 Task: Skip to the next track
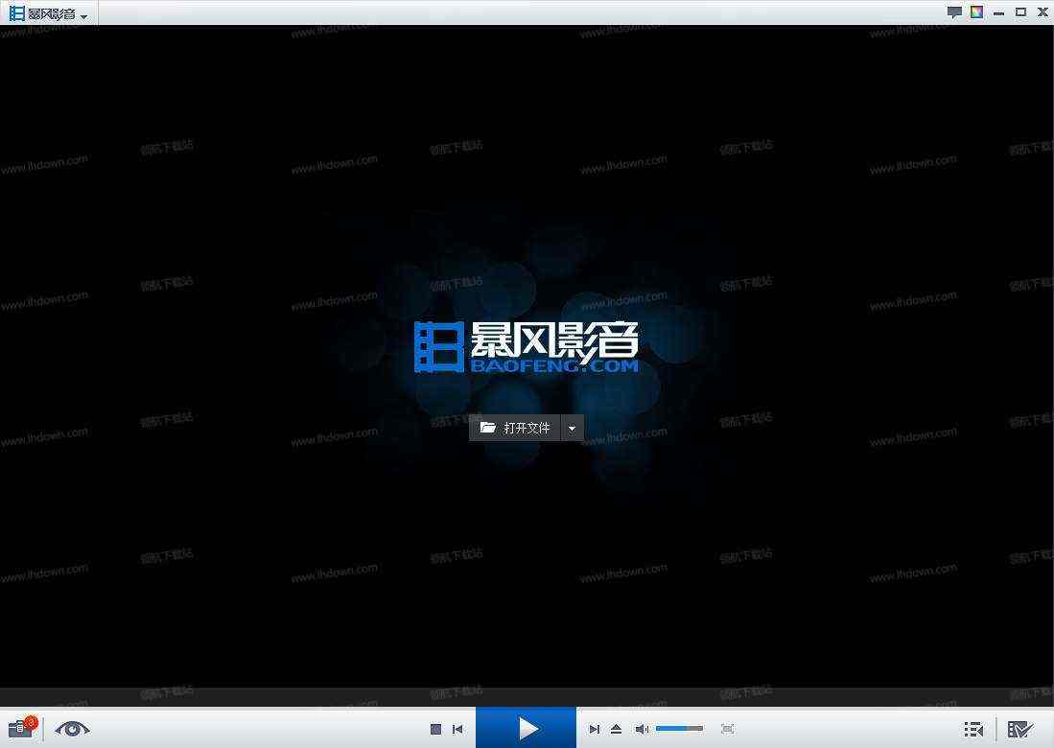594,730
